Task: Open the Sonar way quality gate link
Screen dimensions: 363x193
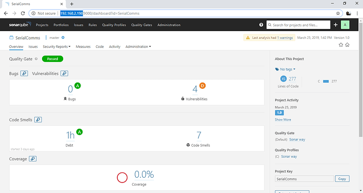Action: (297, 139)
